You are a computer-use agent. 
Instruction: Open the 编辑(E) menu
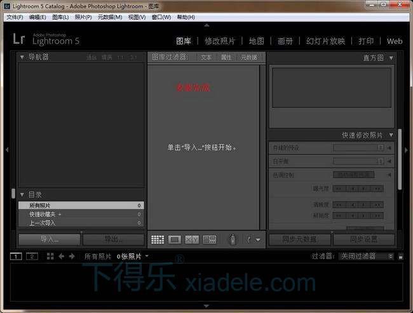click(37, 17)
